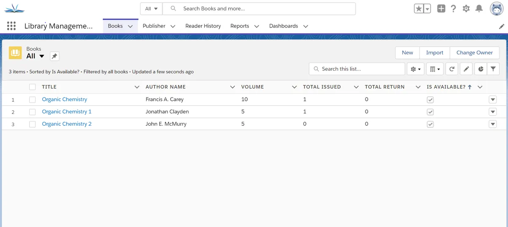Click the Library Management app name
Image resolution: width=508 pixels, height=227 pixels.
point(58,26)
